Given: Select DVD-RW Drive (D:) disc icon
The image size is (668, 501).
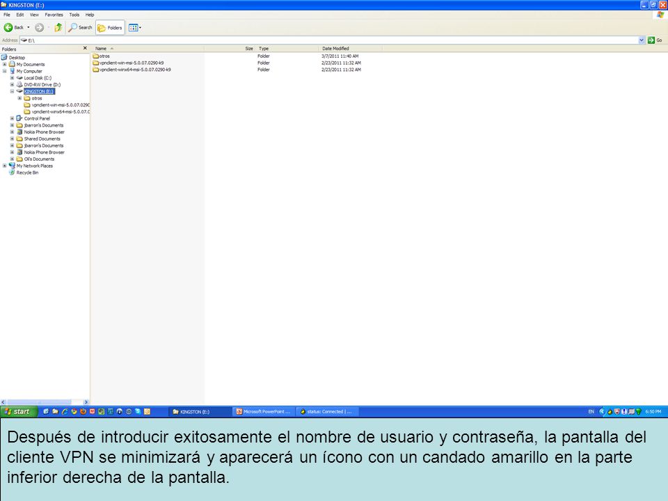Looking at the screenshot, I should [x=19, y=85].
